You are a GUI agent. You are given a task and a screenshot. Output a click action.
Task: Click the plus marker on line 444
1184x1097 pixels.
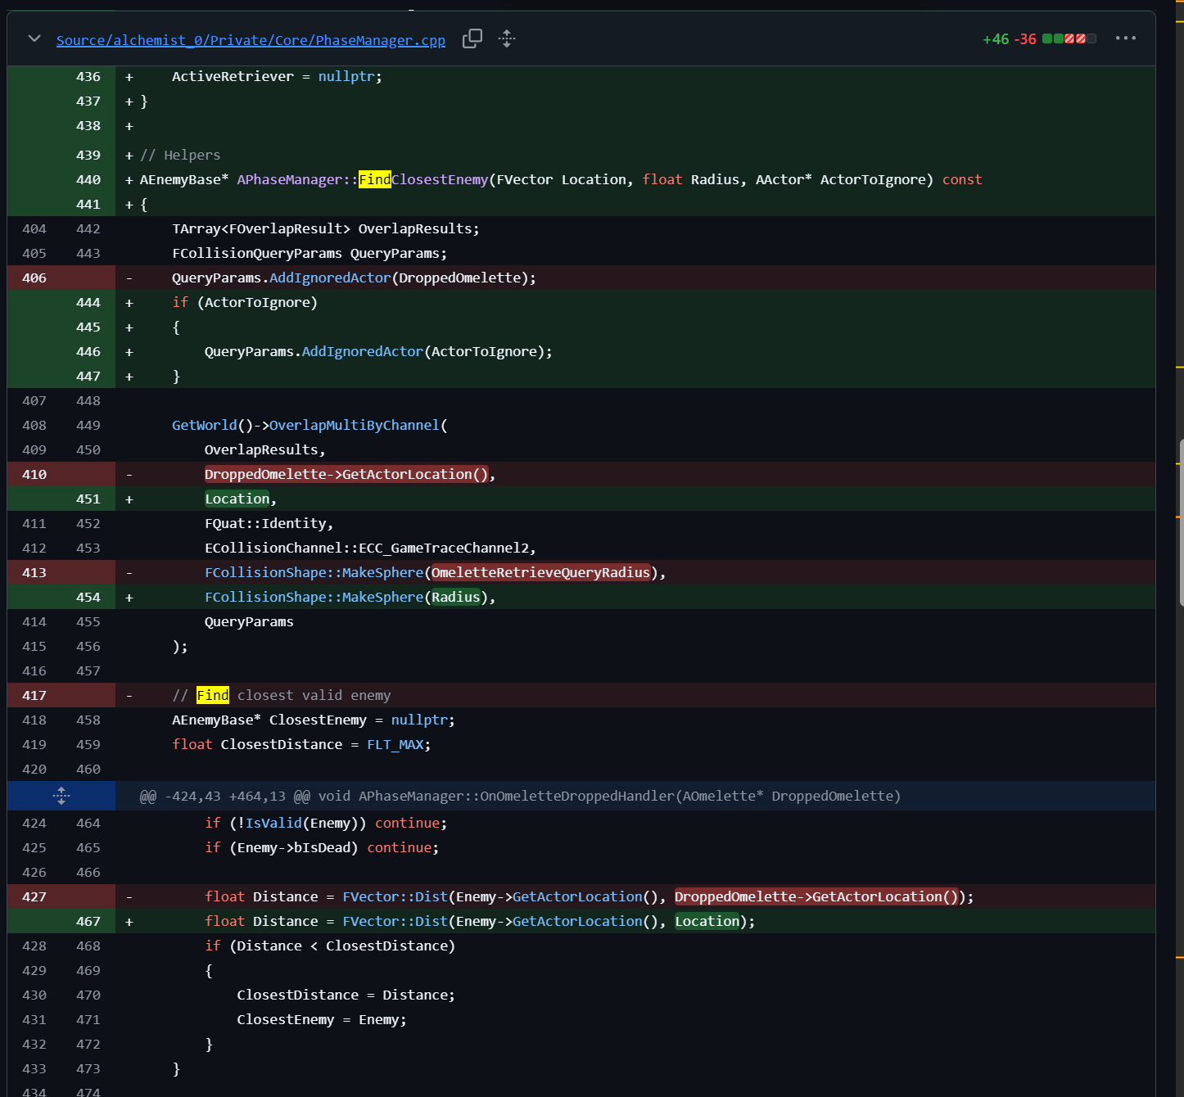pos(129,302)
